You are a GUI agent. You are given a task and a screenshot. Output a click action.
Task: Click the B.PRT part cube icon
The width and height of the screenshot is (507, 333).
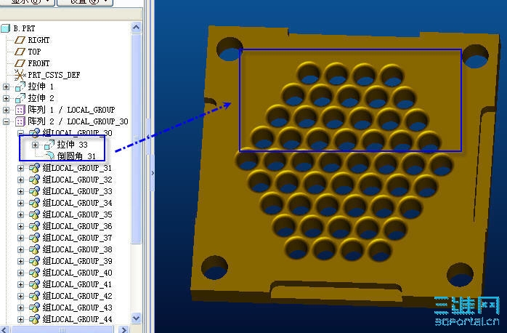coord(6,28)
